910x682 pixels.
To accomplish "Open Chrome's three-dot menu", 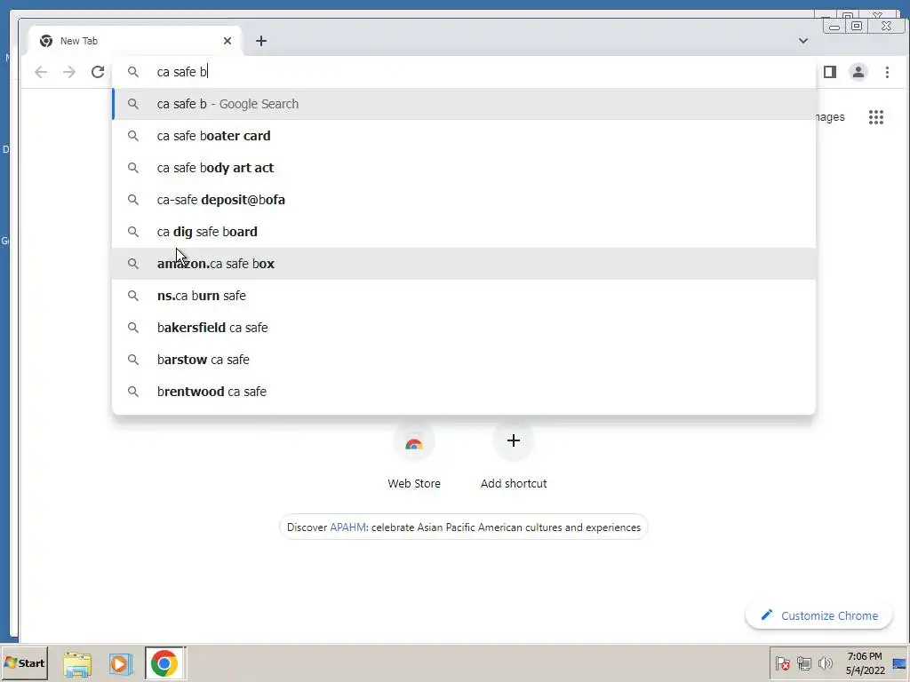I will [887, 72].
